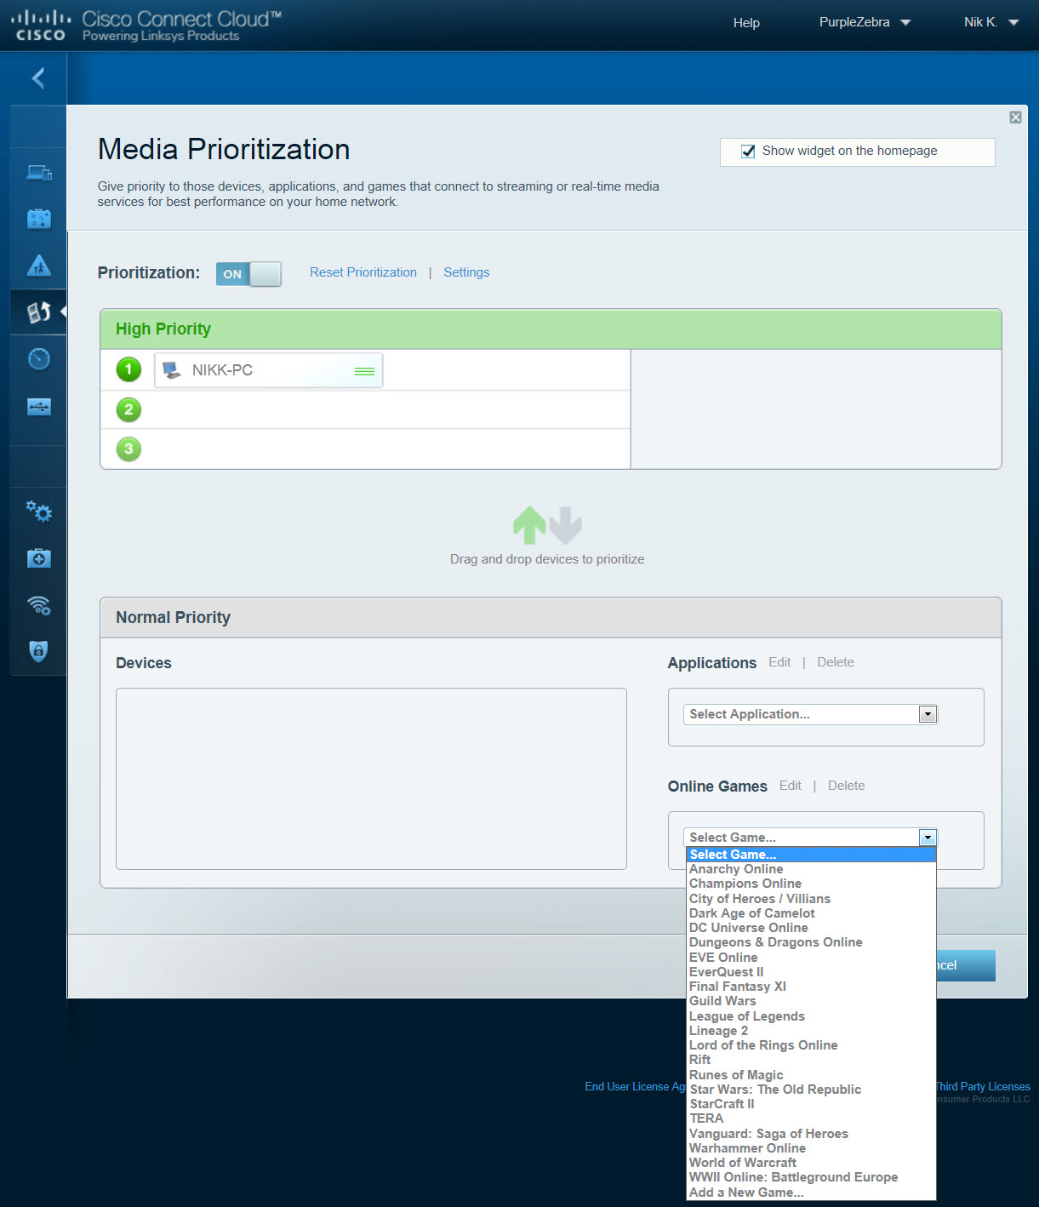This screenshot has width=1039, height=1207.
Task: Click the Cisco logo
Action: pos(41,25)
